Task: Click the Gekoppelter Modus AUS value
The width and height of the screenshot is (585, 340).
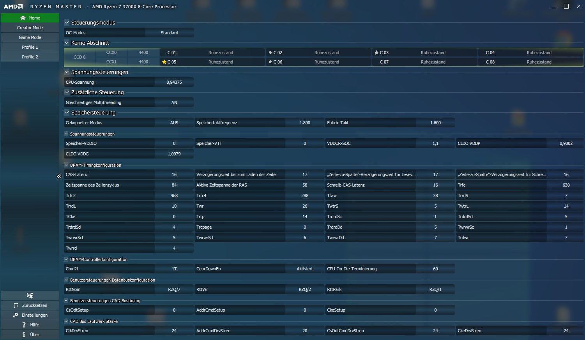Action: 174,123
